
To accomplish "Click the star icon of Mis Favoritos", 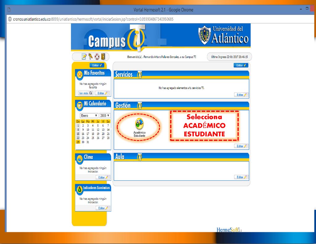I will coord(80,75).
